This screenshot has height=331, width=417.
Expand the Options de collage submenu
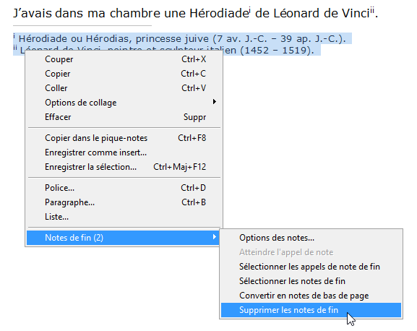[x=124, y=103]
